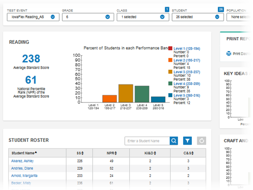
Task: Click the Level 3 (218-237) legend link
Action: click(x=186, y=72)
